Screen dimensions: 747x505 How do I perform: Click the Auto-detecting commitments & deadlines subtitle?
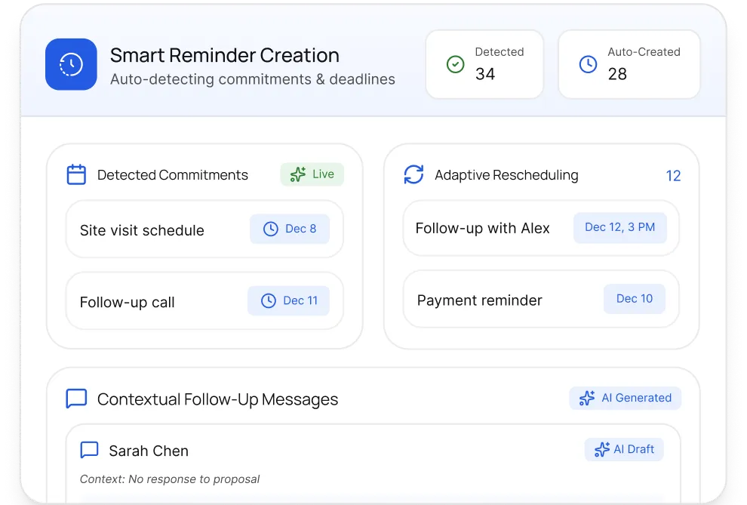(x=253, y=79)
